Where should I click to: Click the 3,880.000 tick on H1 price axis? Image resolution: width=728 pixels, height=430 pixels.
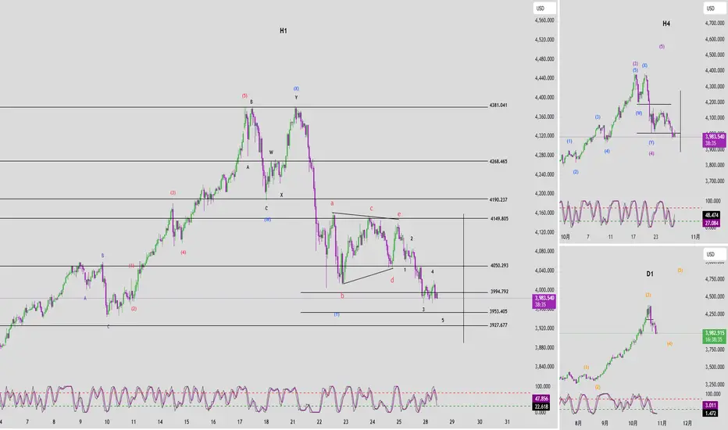point(544,347)
